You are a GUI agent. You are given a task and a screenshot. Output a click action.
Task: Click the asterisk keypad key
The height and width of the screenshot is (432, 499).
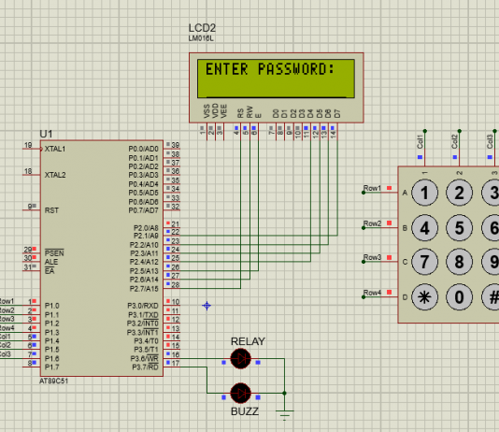pyautogui.click(x=424, y=297)
